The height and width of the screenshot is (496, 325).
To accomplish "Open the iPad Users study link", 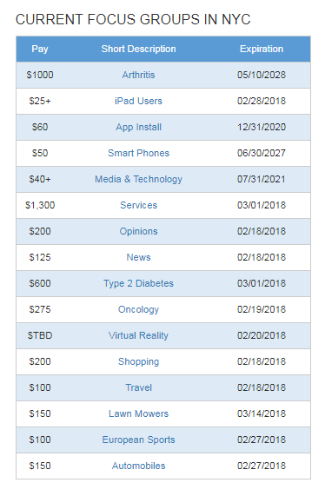I will [x=138, y=101].
